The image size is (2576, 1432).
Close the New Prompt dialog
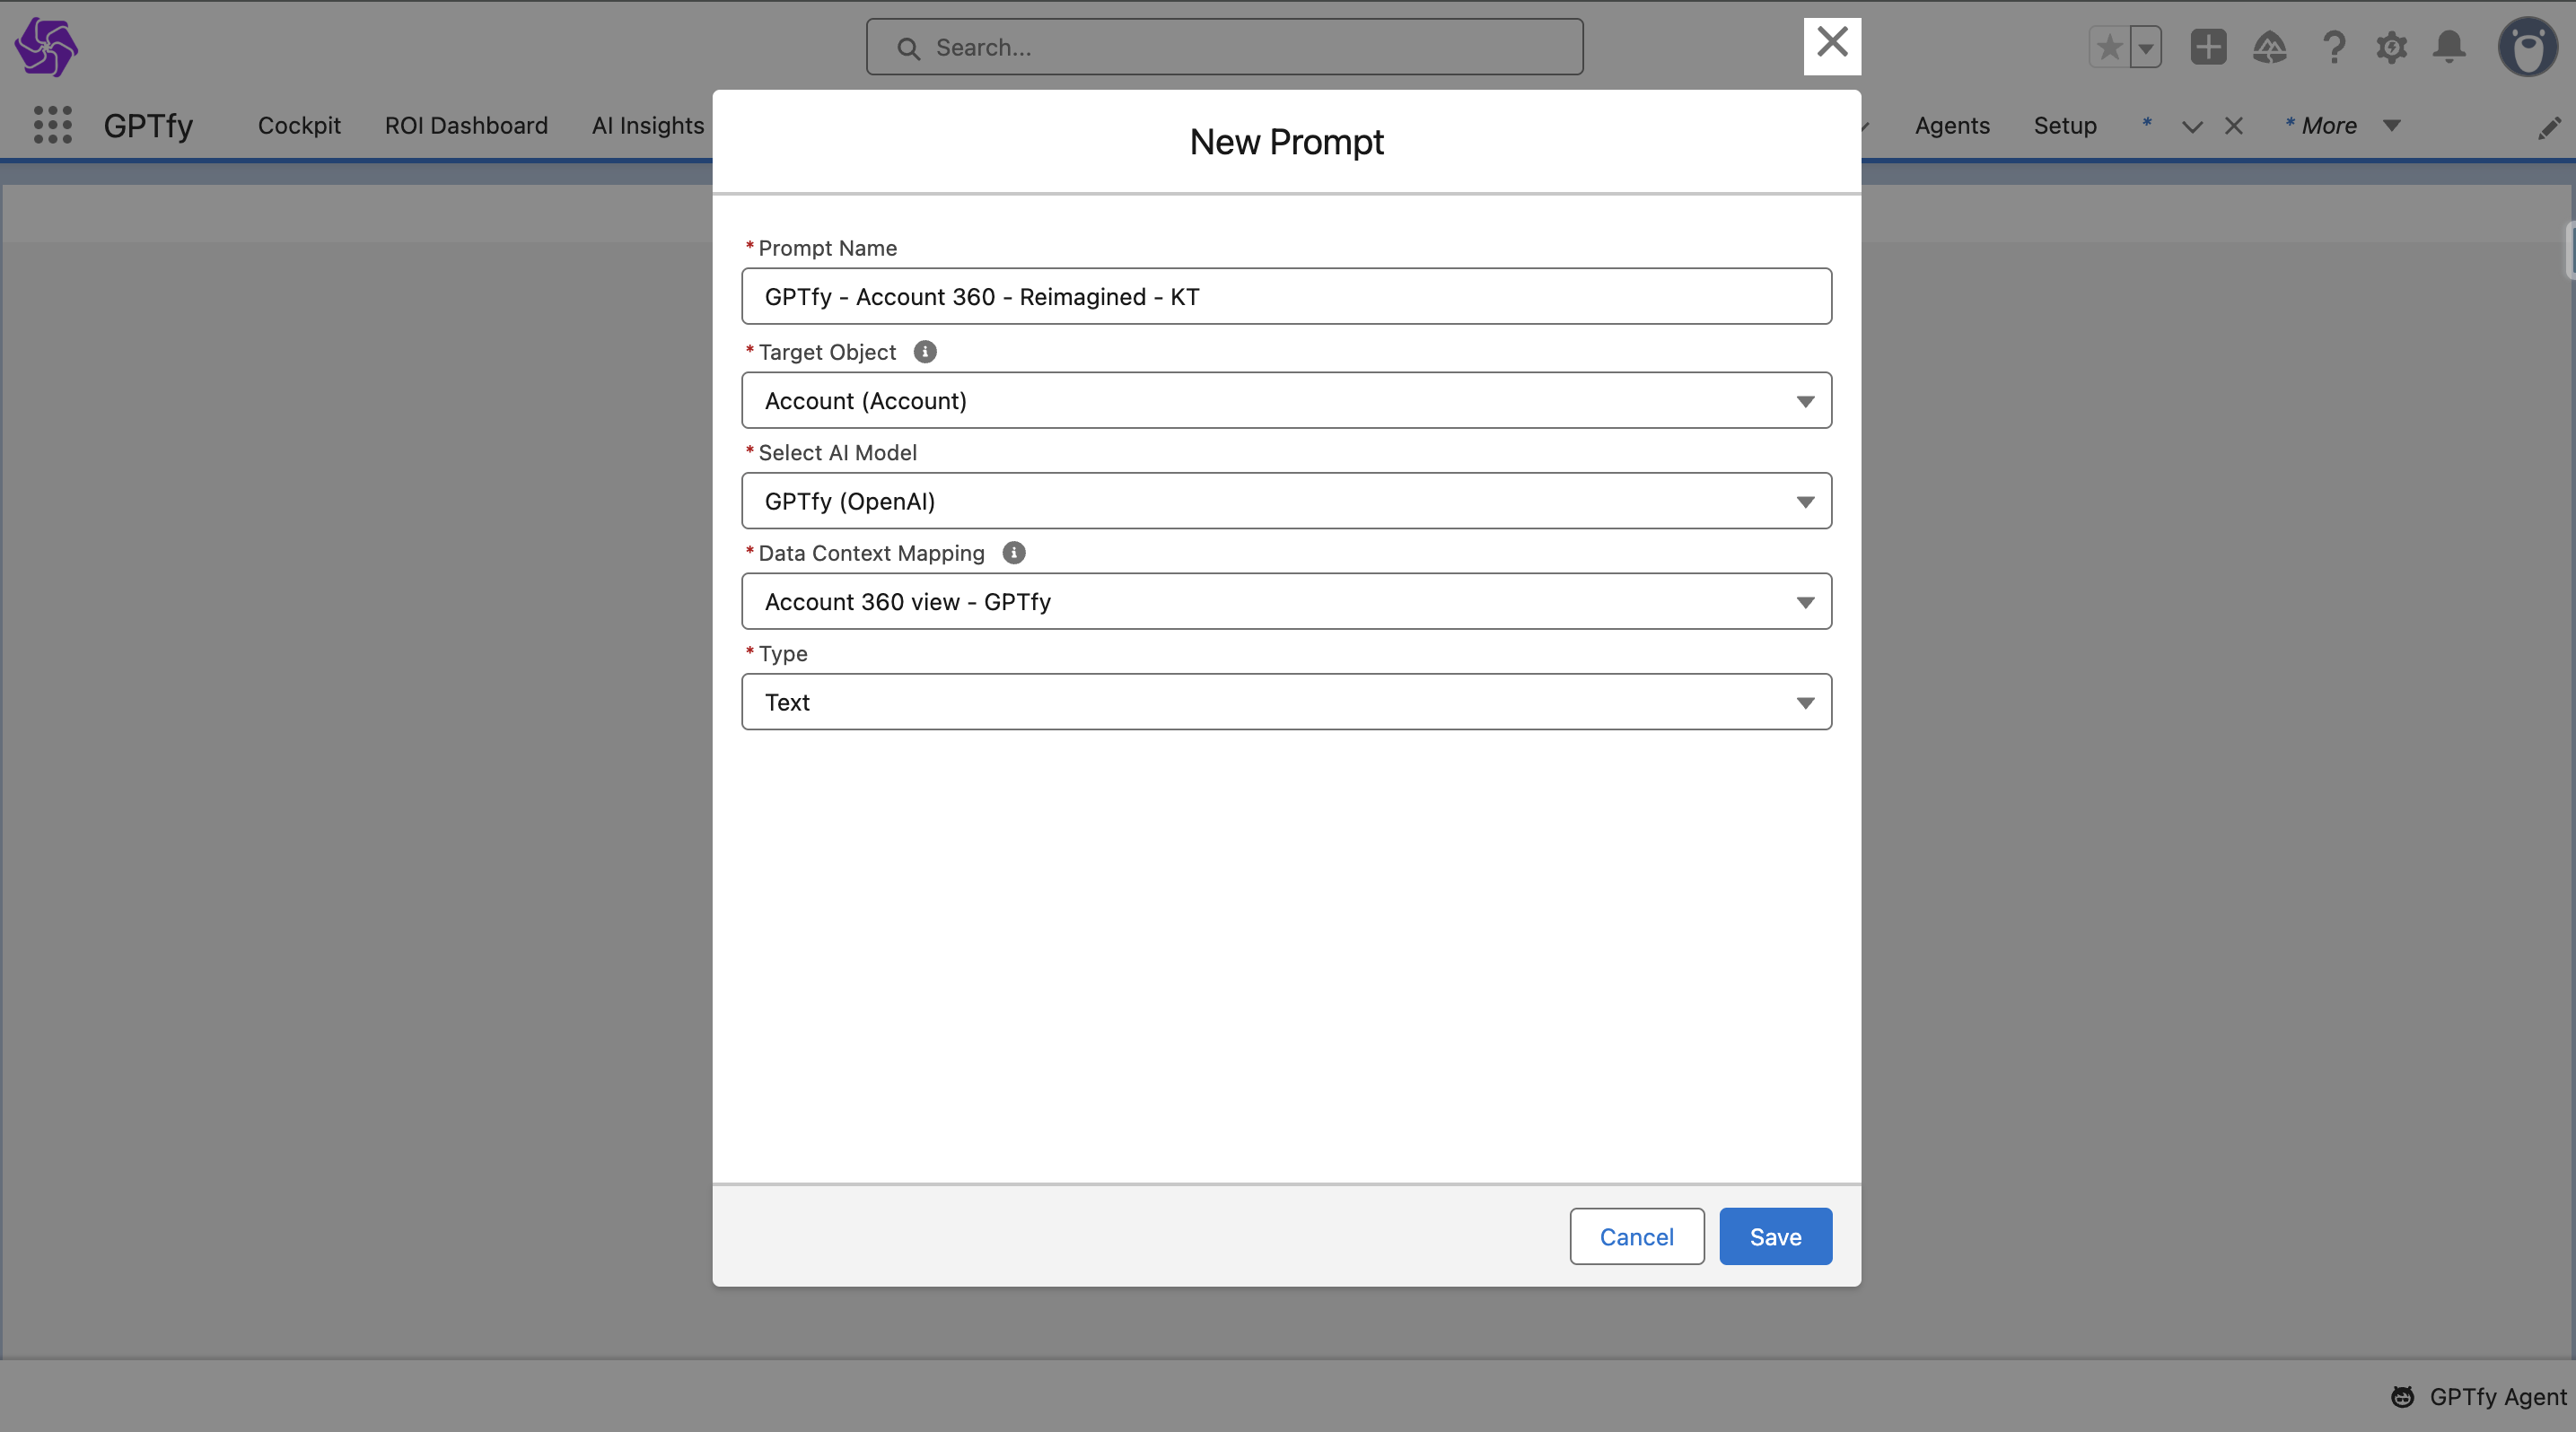tap(1831, 45)
